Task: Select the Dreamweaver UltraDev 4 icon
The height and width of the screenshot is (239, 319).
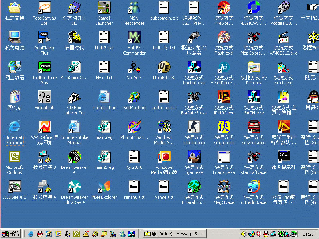Action: pos(74,186)
